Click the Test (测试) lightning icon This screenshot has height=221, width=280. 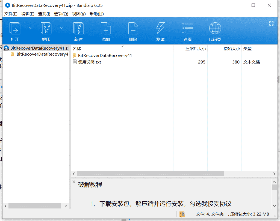pyautogui.click(x=160, y=28)
